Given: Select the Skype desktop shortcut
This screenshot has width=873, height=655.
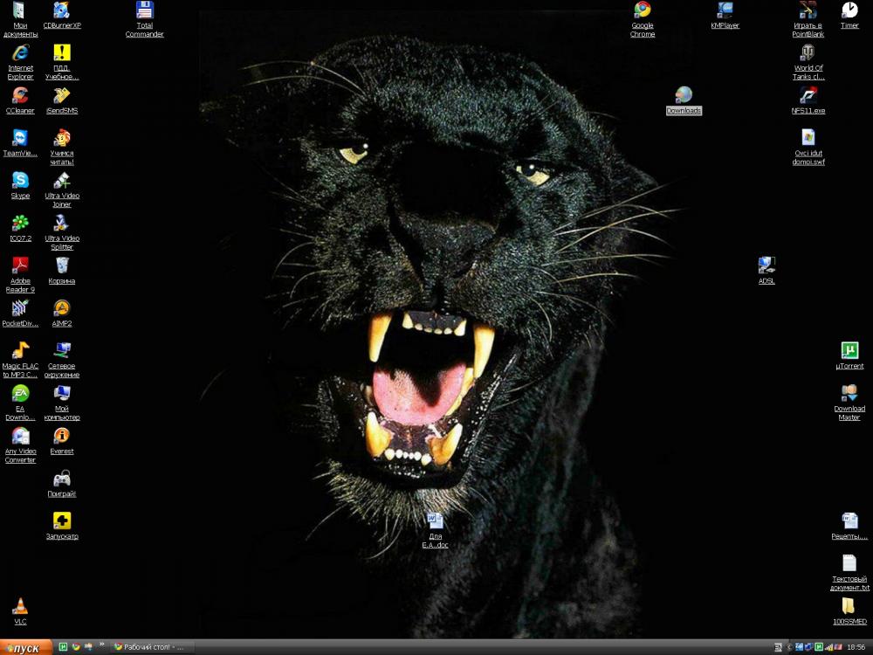Looking at the screenshot, I should coord(20,181).
